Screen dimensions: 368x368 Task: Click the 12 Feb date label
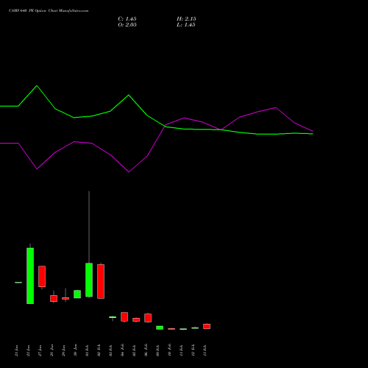pos(193,350)
